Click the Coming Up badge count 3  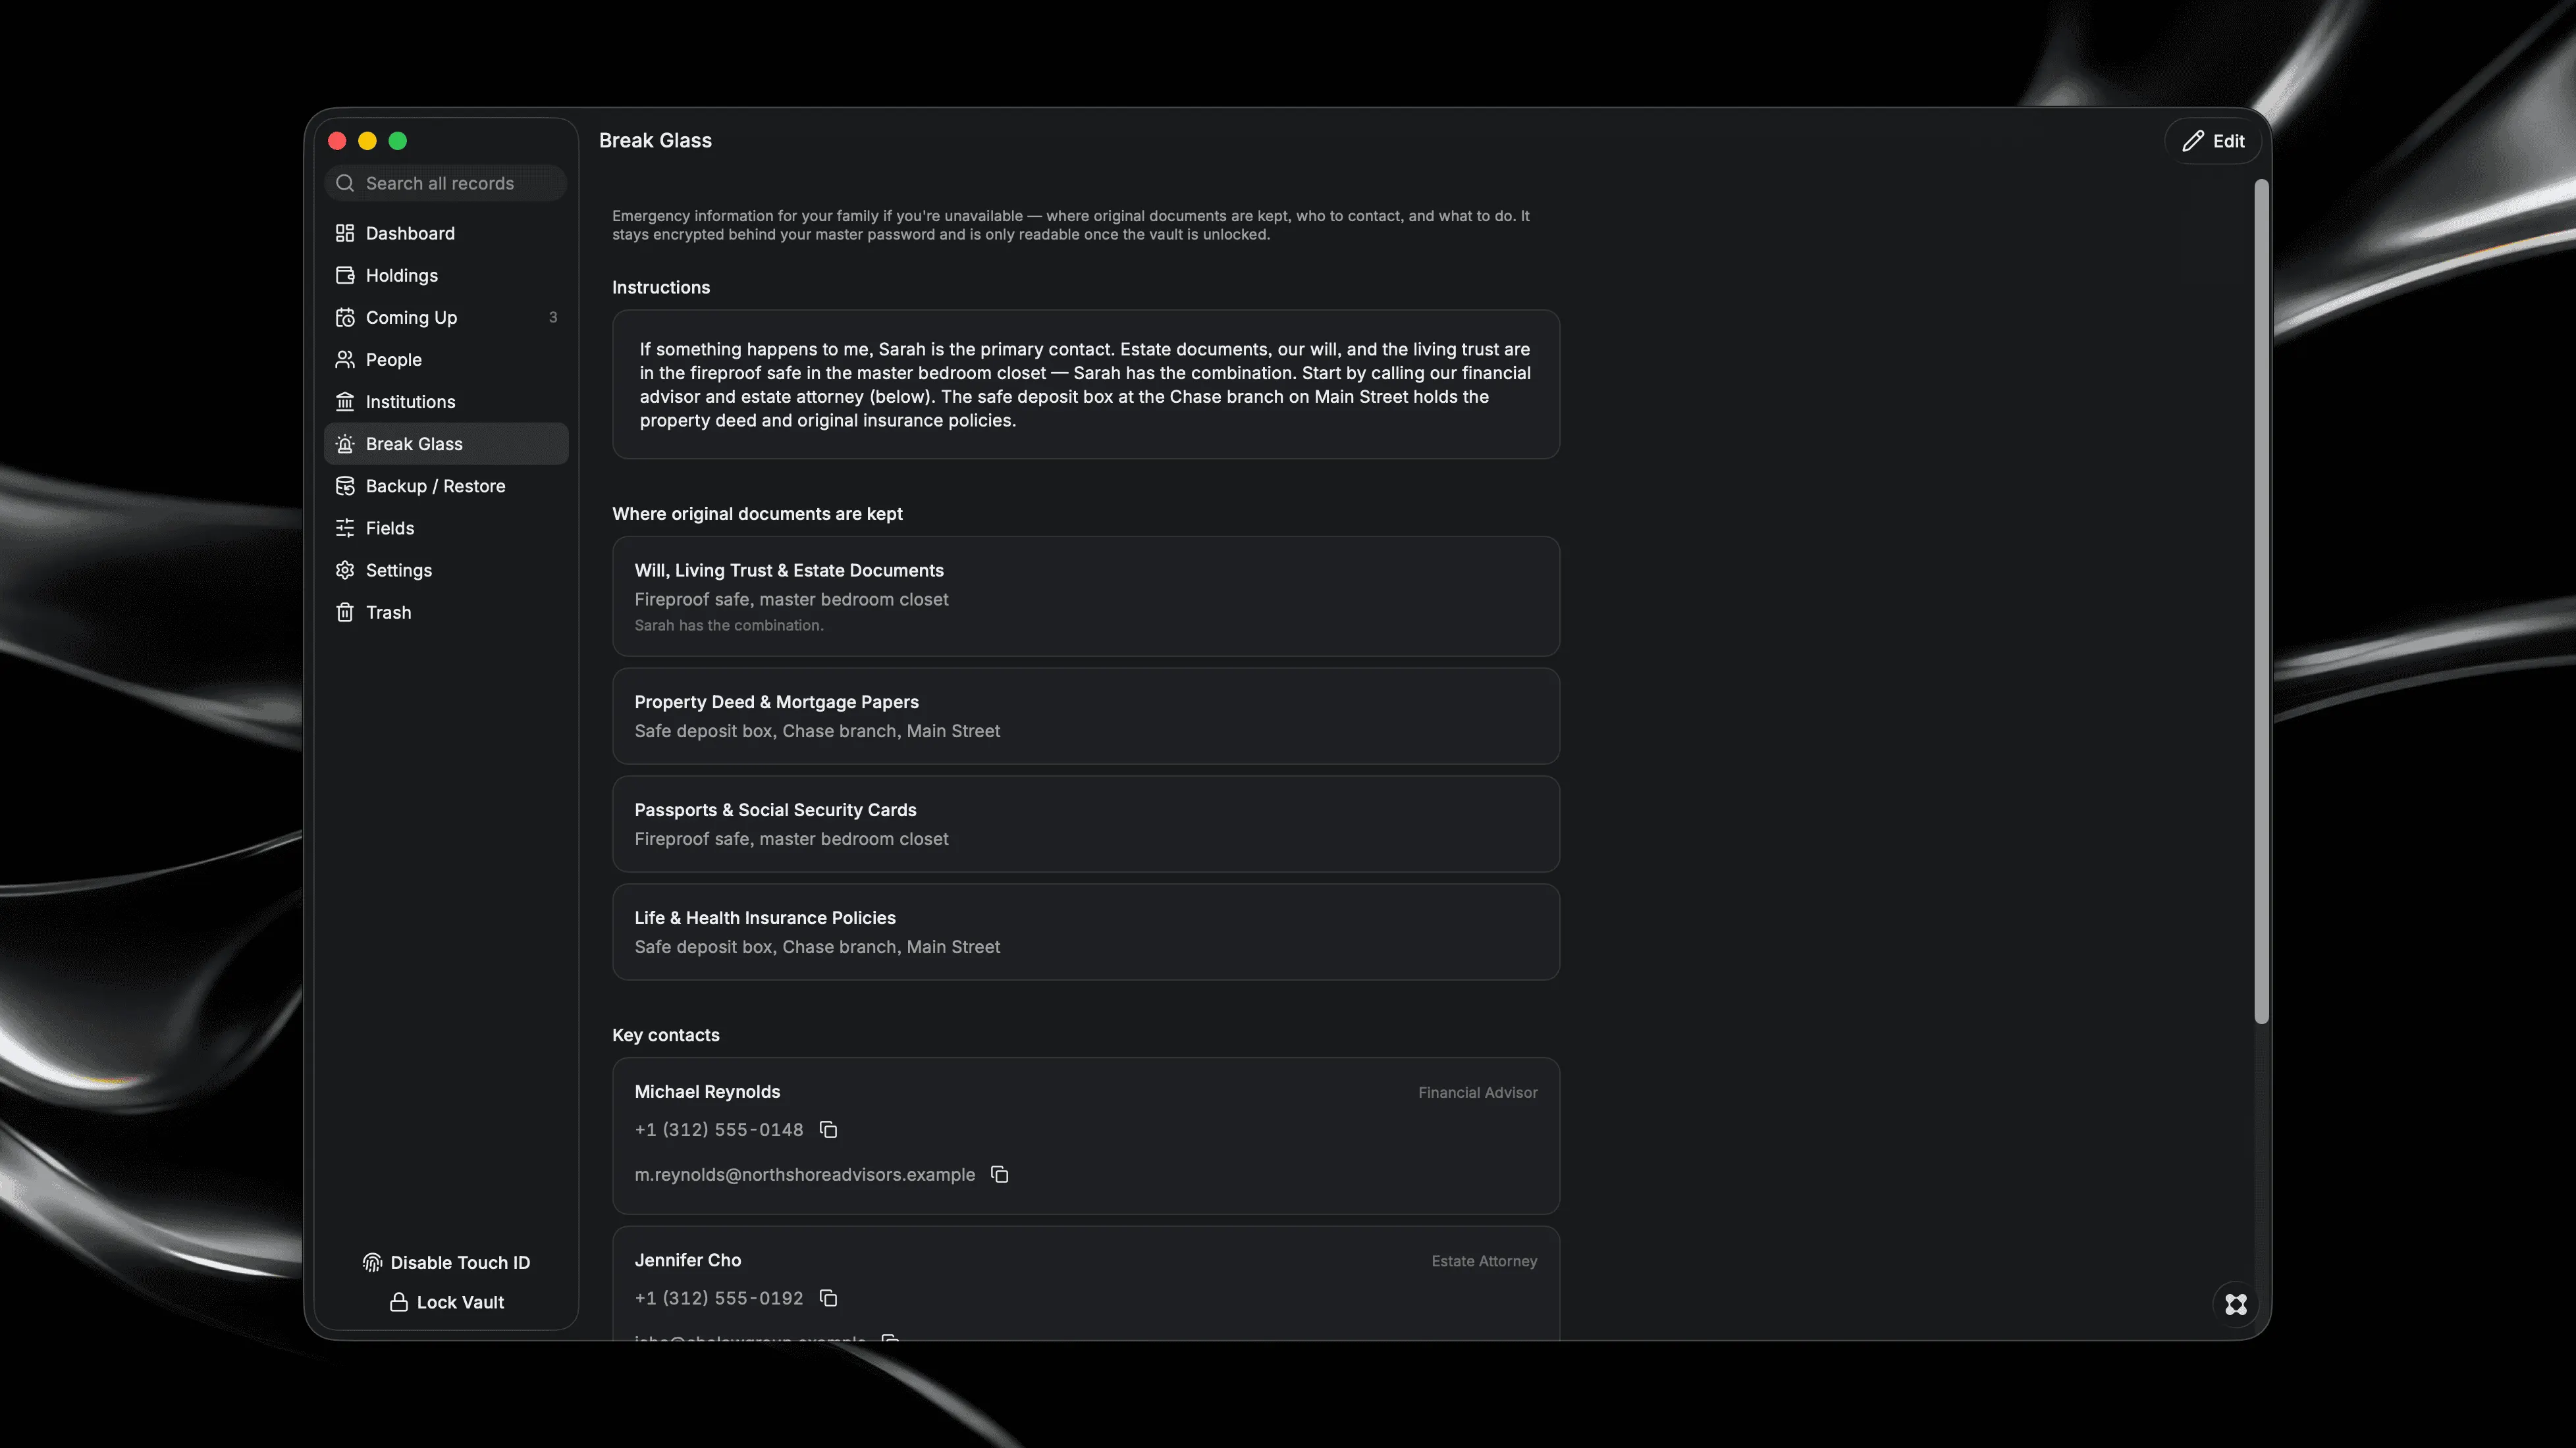tap(553, 317)
